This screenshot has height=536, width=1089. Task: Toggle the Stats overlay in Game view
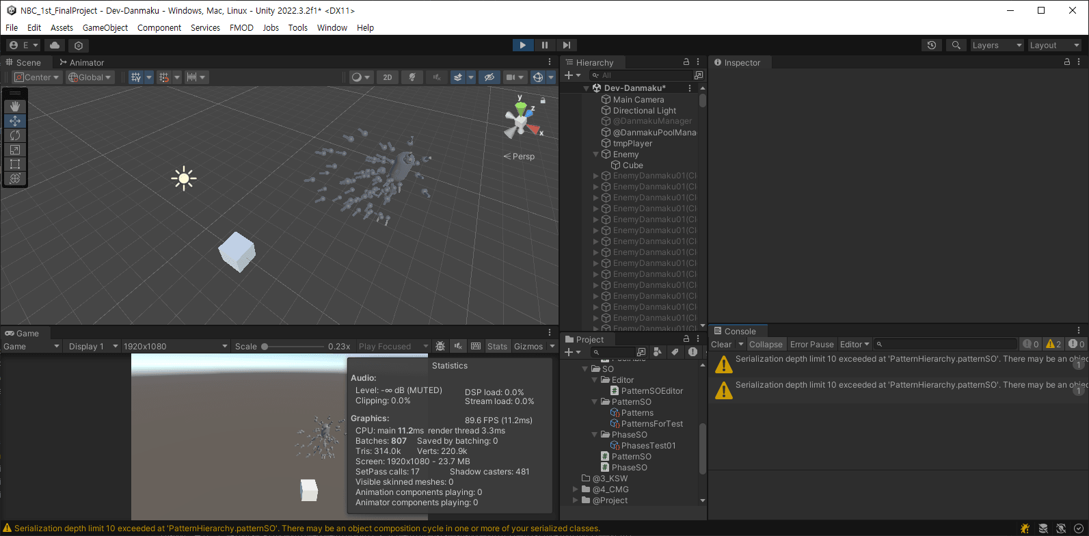497,347
